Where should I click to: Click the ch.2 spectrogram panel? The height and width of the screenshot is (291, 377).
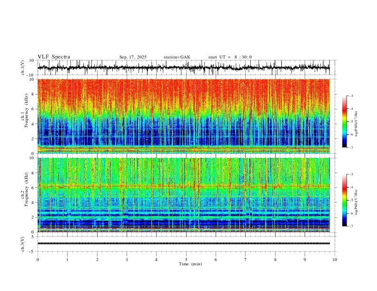(183, 195)
